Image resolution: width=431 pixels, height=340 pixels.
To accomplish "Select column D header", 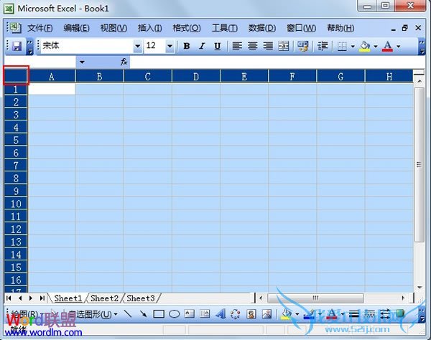I will tap(196, 76).
